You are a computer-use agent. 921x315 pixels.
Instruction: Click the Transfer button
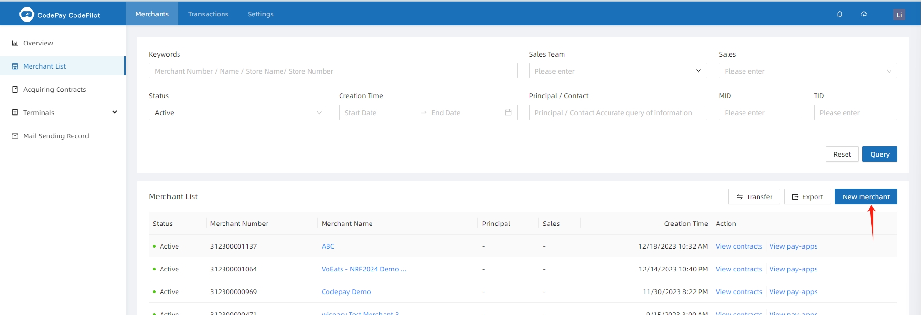point(754,196)
